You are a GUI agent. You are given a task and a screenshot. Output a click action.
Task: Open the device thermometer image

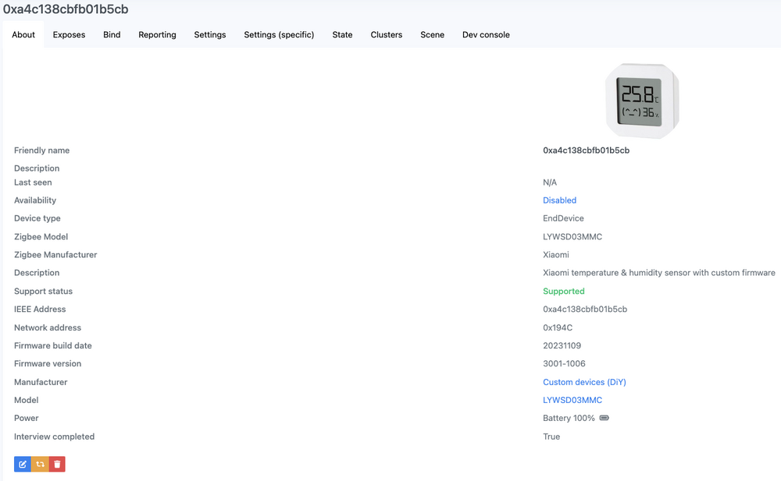641,101
